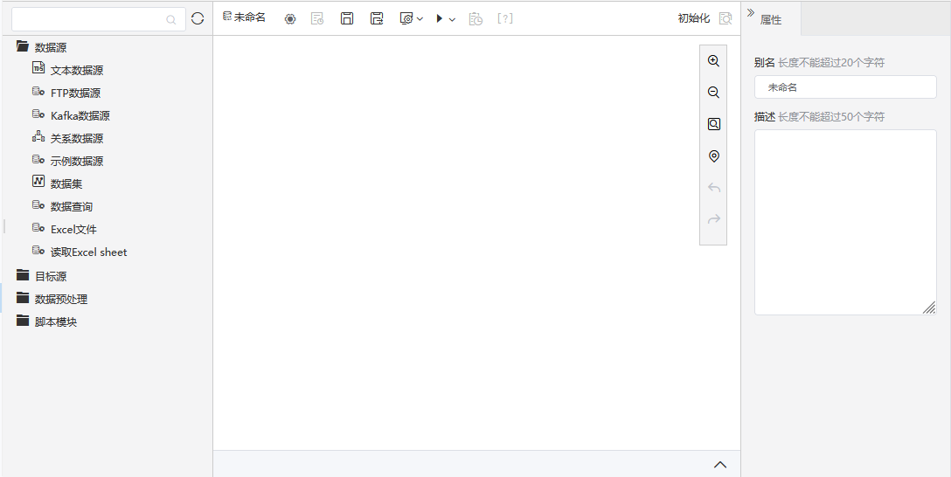Screen dimensions: 951x477
Task: Select FTP数据源 node
Action: pos(76,93)
